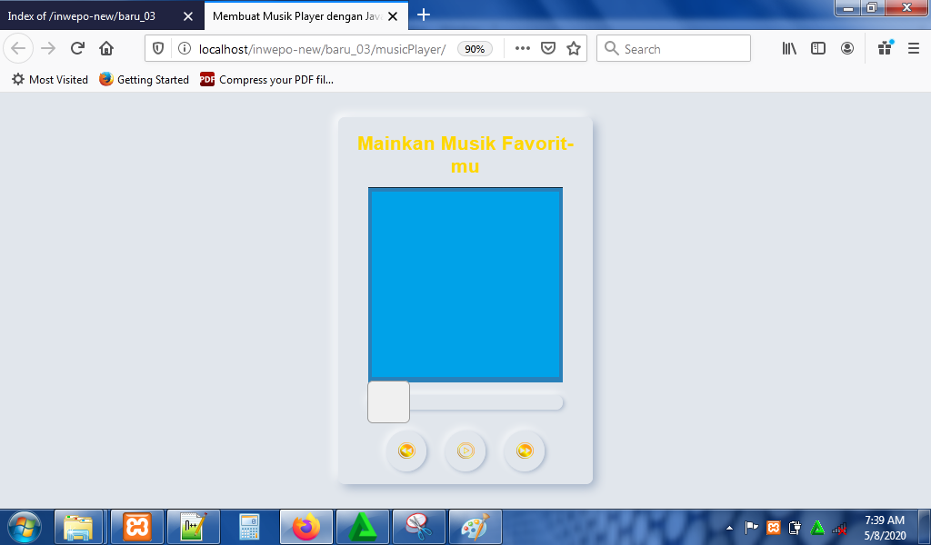Click the localhost URL address field
The width and height of the screenshot is (931, 545).
pyautogui.click(x=323, y=49)
